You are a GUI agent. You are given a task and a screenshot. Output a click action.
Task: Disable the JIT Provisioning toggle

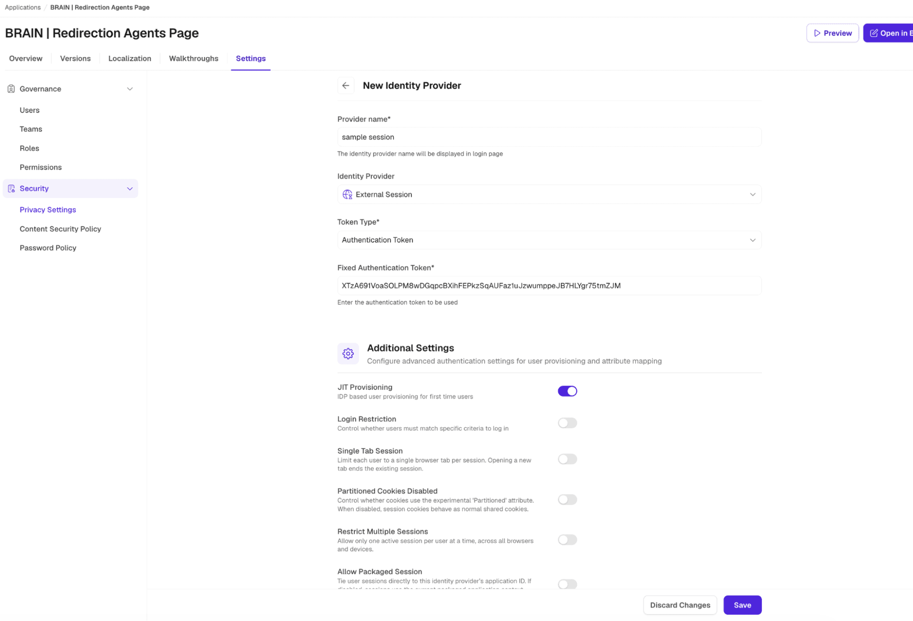567,391
